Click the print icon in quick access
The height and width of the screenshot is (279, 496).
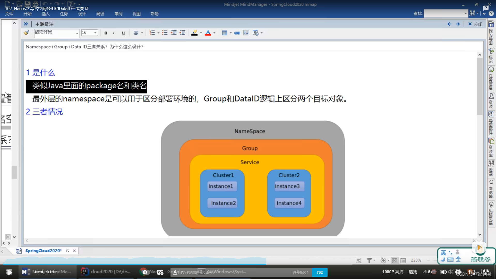[x=36, y=4]
